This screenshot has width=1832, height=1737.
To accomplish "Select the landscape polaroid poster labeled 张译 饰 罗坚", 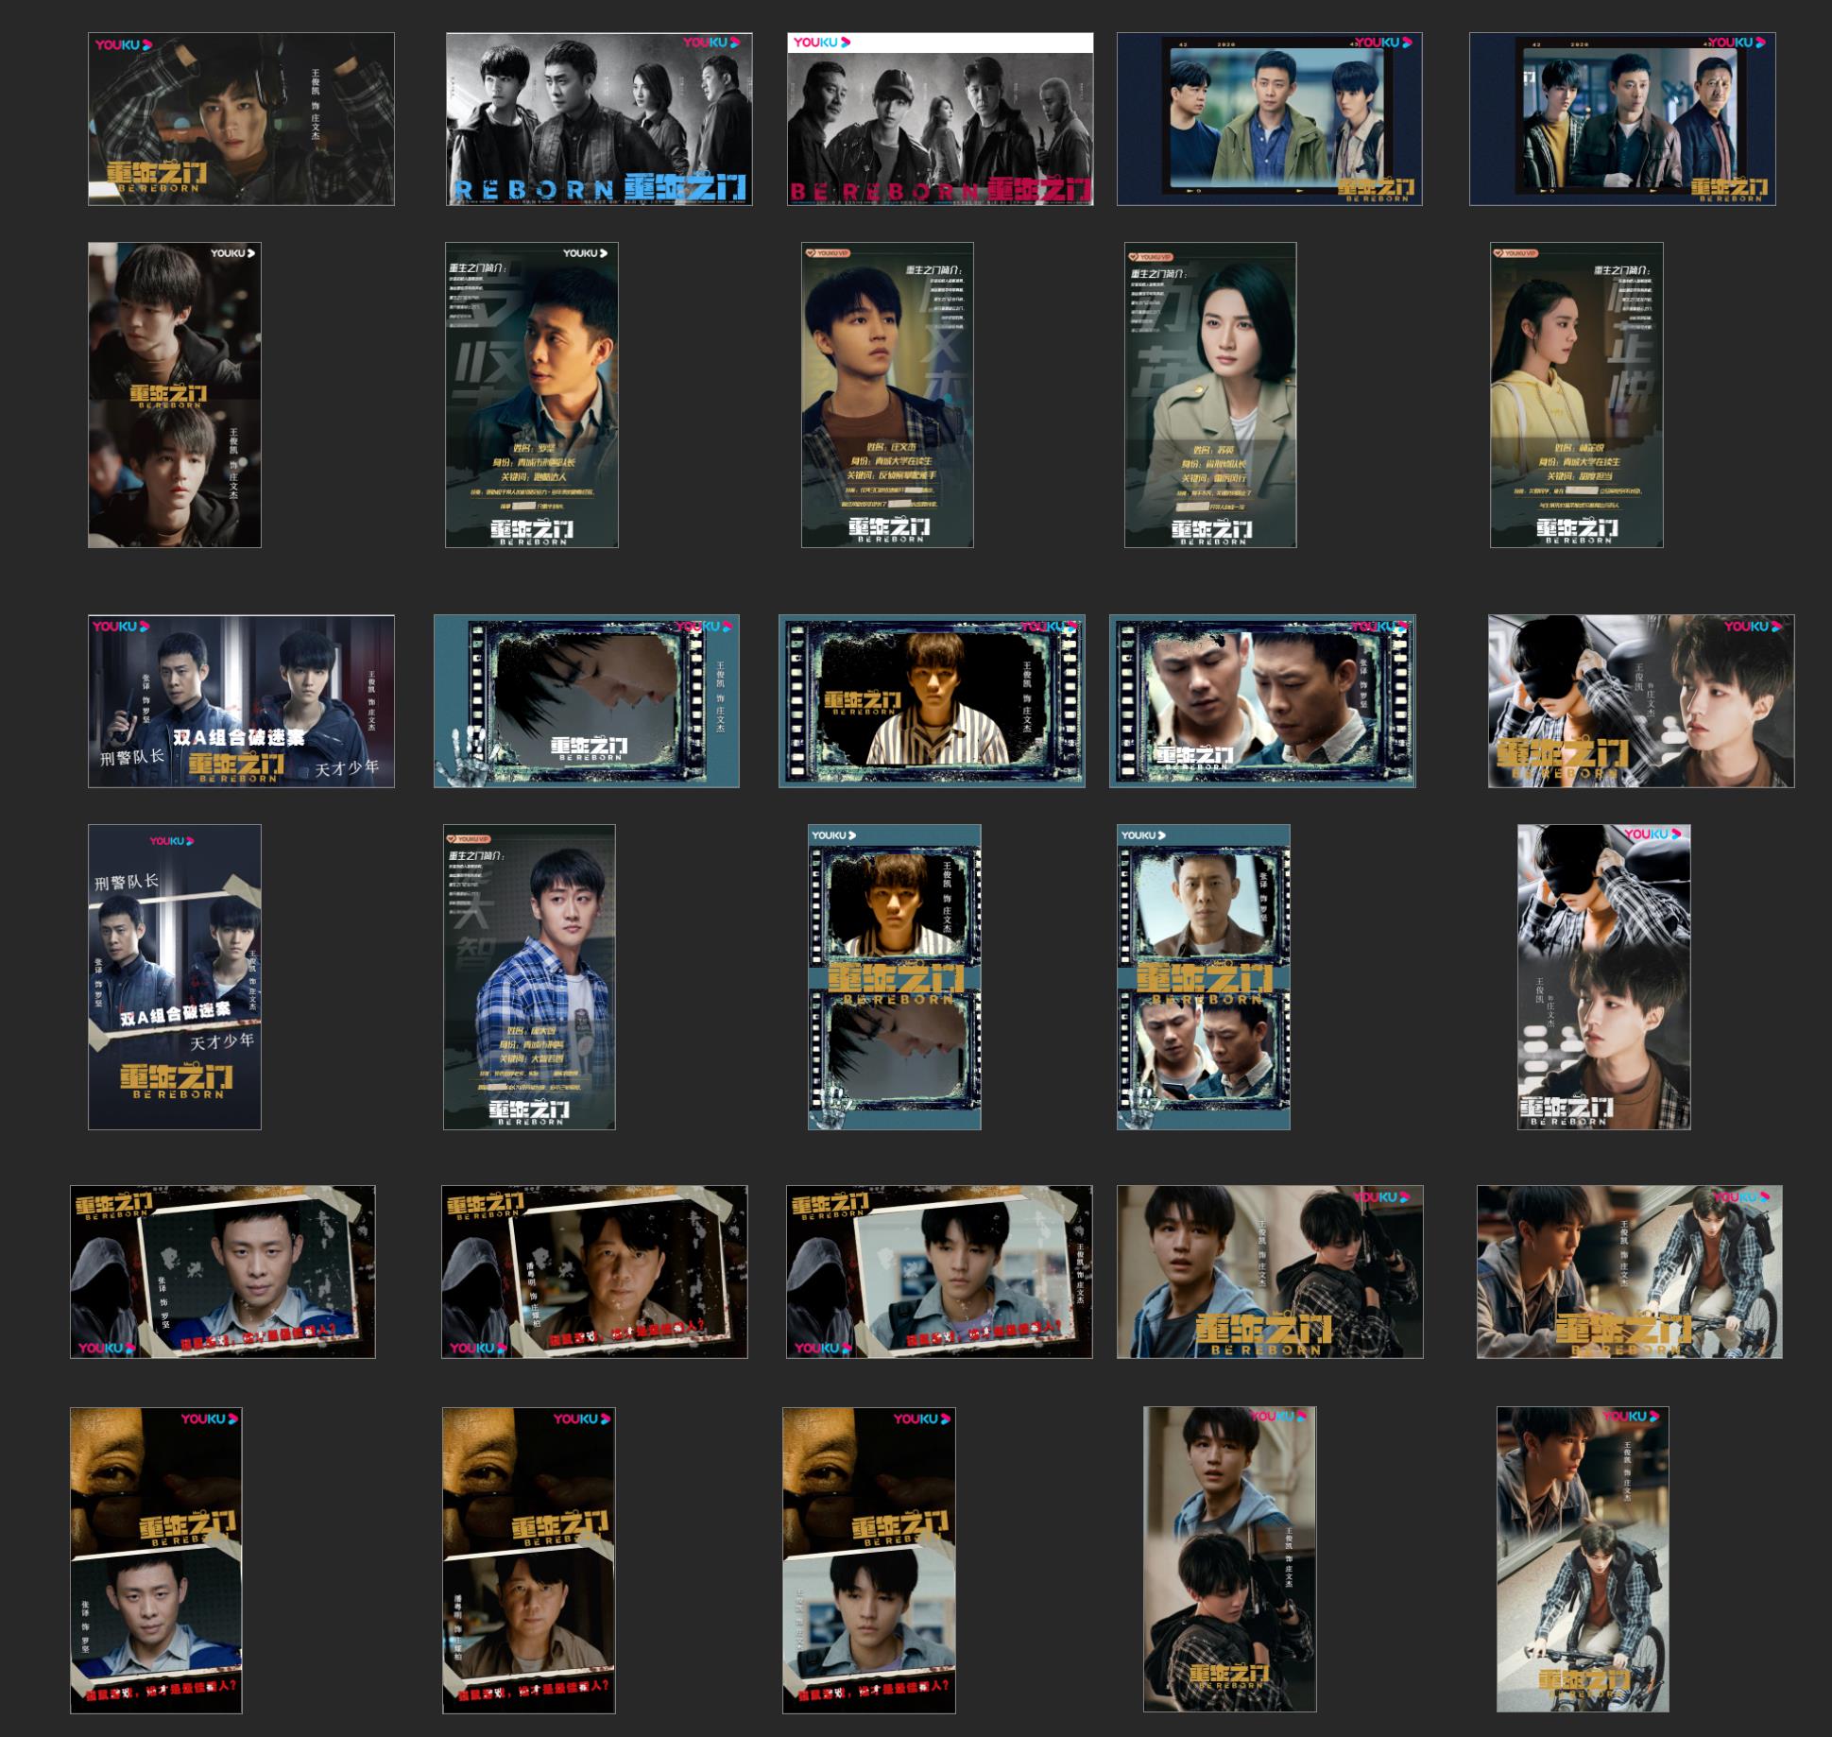I will (223, 1272).
